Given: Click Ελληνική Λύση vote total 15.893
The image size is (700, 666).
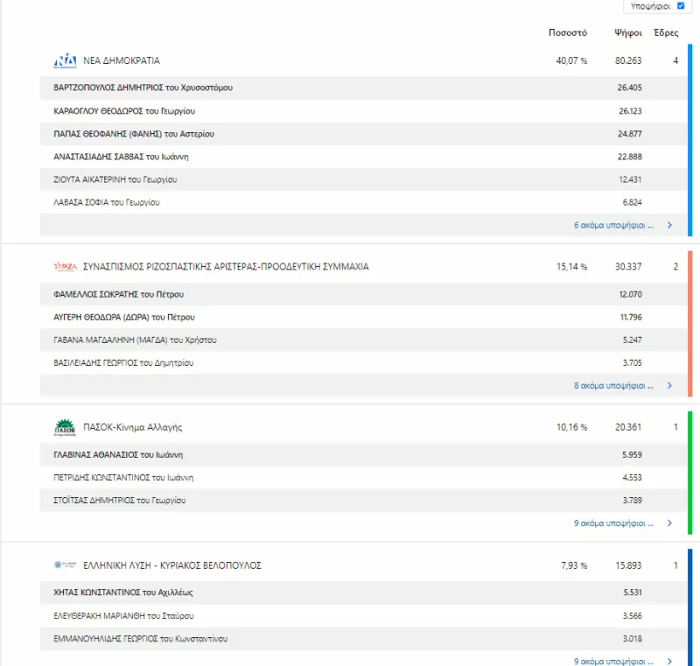Looking at the screenshot, I should tap(628, 565).
